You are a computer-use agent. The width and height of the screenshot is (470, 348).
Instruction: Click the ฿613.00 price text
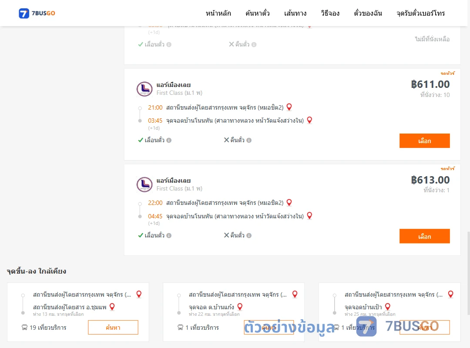430,180
